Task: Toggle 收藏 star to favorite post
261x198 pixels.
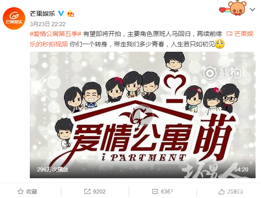Action: pos(27,192)
